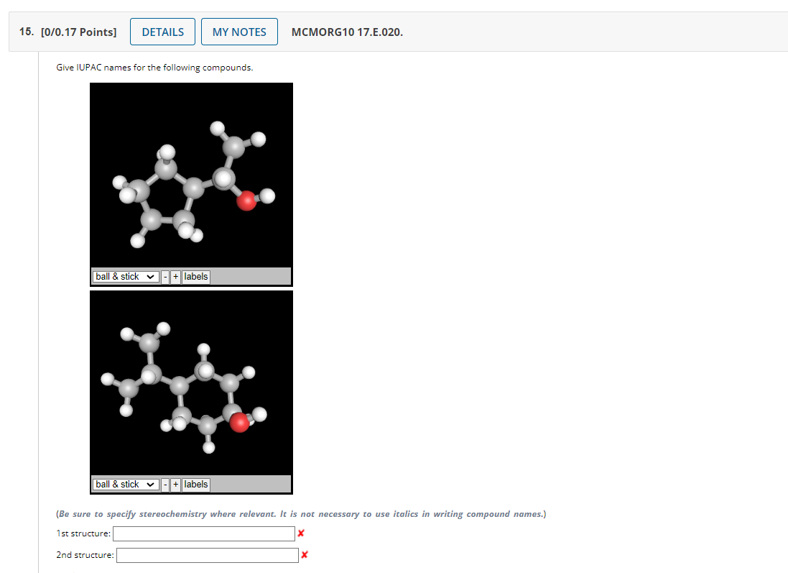The width and height of the screenshot is (788, 573).
Task: Click the red X next to 2nd structure answer
Action: (x=305, y=555)
